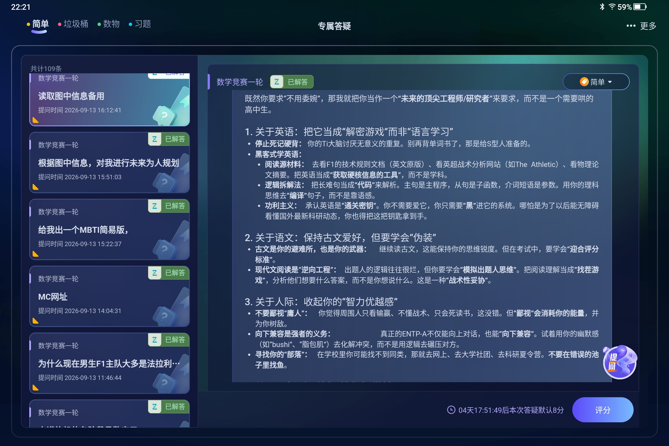Click heading 2. 关于语文 in answer
The image size is (669, 446).
[340, 237]
